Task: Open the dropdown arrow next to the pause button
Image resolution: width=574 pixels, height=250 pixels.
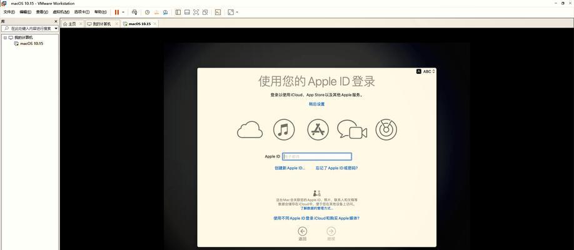Action: click(x=123, y=12)
